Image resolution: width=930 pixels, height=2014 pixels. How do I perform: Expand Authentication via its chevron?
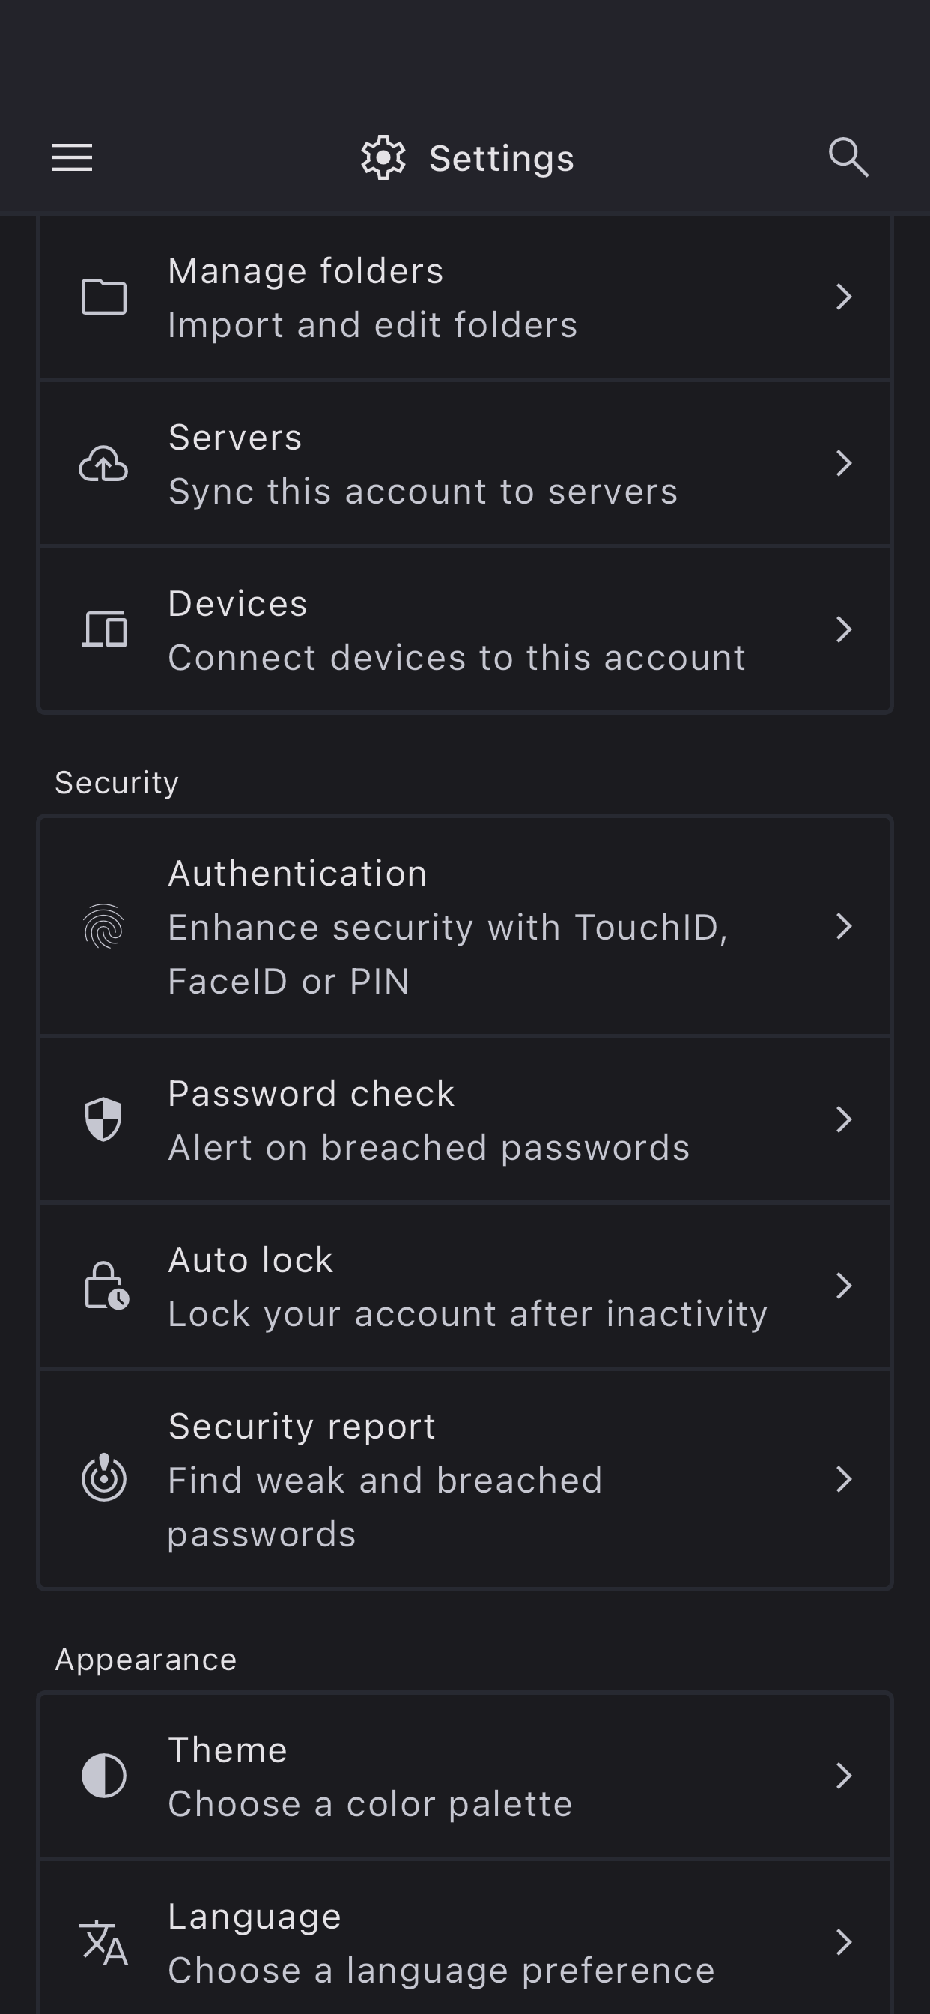point(843,927)
